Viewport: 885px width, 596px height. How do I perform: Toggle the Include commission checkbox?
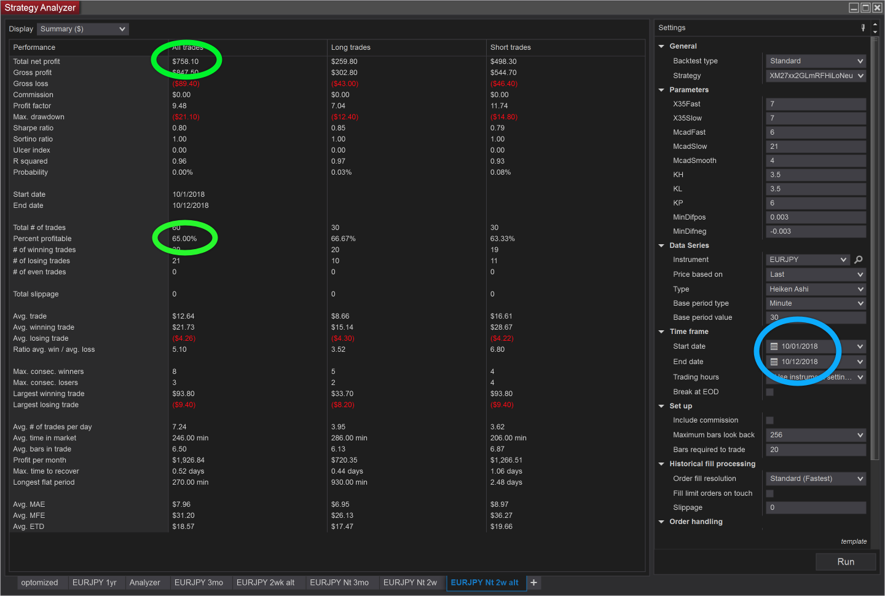pos(769,420)
